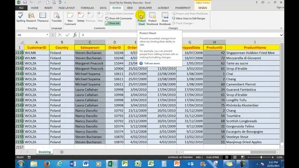The width and height of the screenshot is (299, 168).
Task: Click the vertical scrollbar down arrow
Action: point(282,147)
